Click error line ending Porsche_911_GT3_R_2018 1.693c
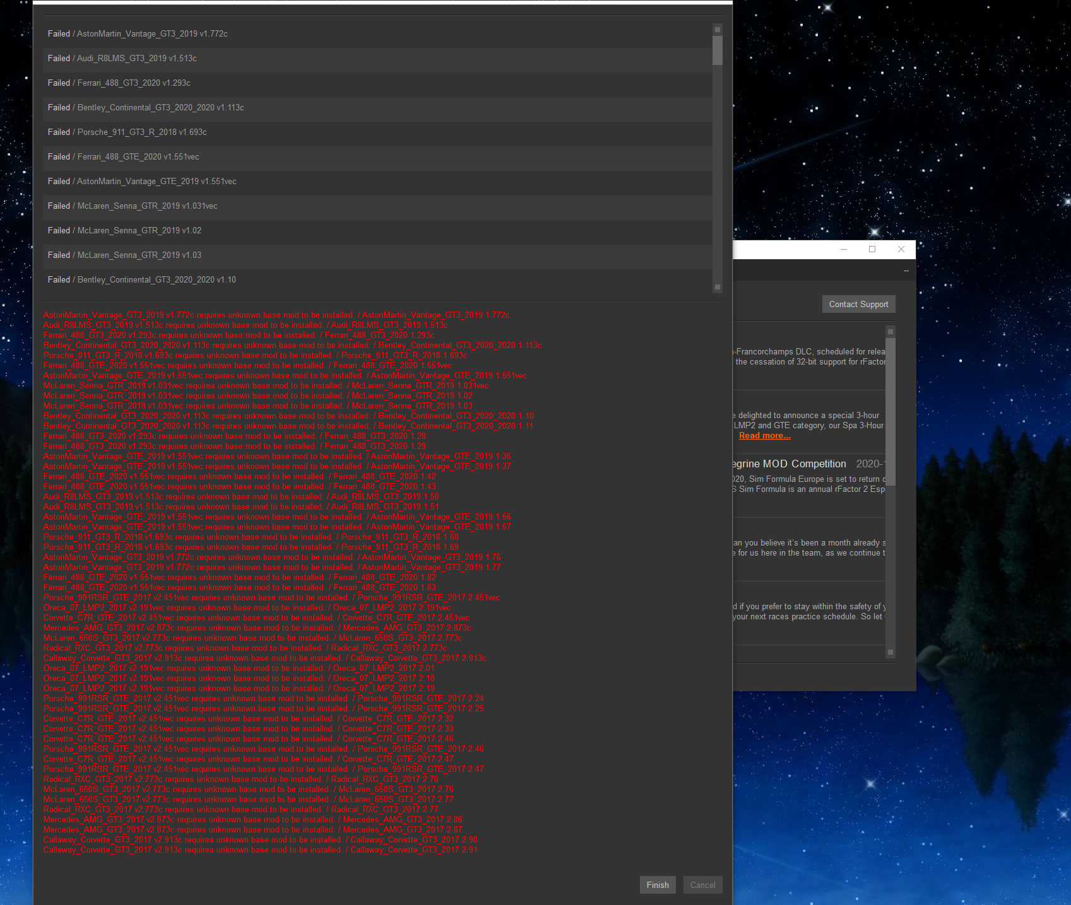The height and width of the screenshot is (905, 1071). pyautogui.click(x=256, y=356)
